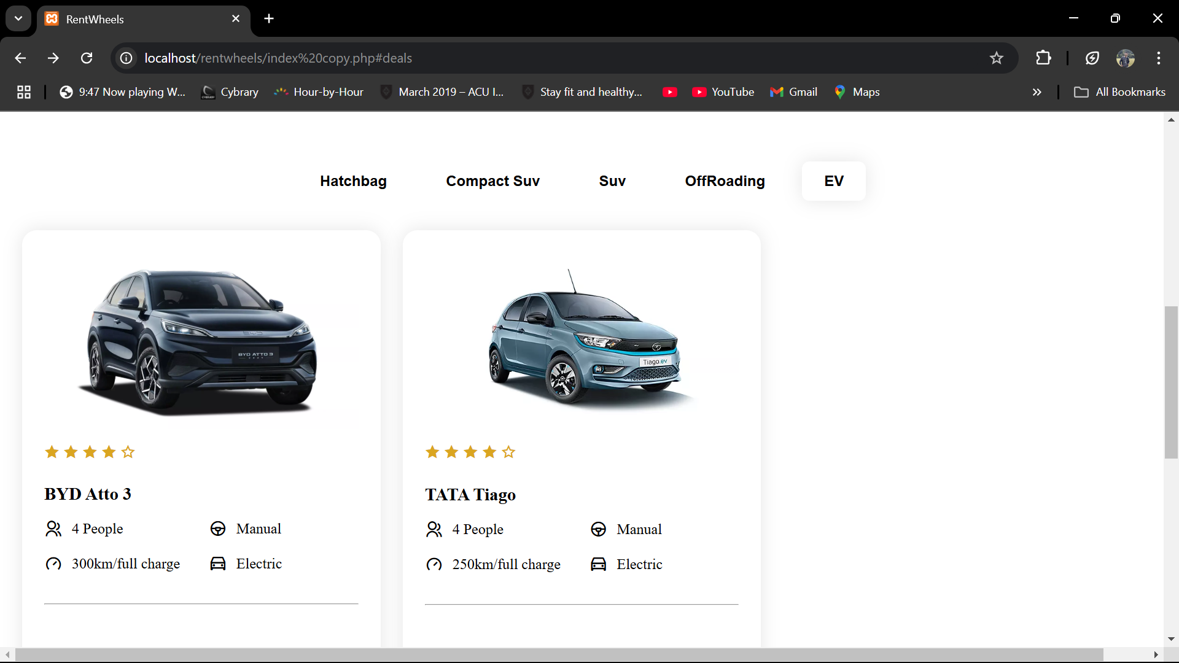The width and height of the screenshot is (1179, 663).
Task: Open the browser profile avatar
Action: coord(1126,58)
